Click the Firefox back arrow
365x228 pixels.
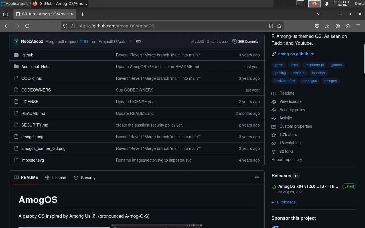[x=7, y=26]
